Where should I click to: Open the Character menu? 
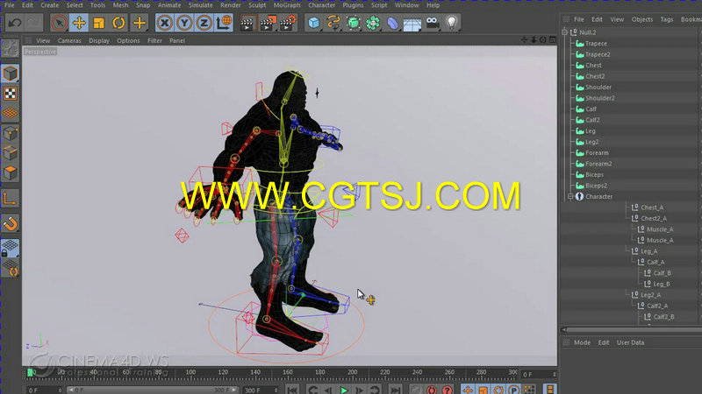point(321,5)
